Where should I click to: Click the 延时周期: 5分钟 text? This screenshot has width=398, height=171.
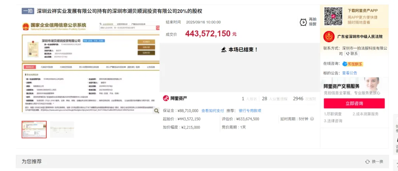294,119
